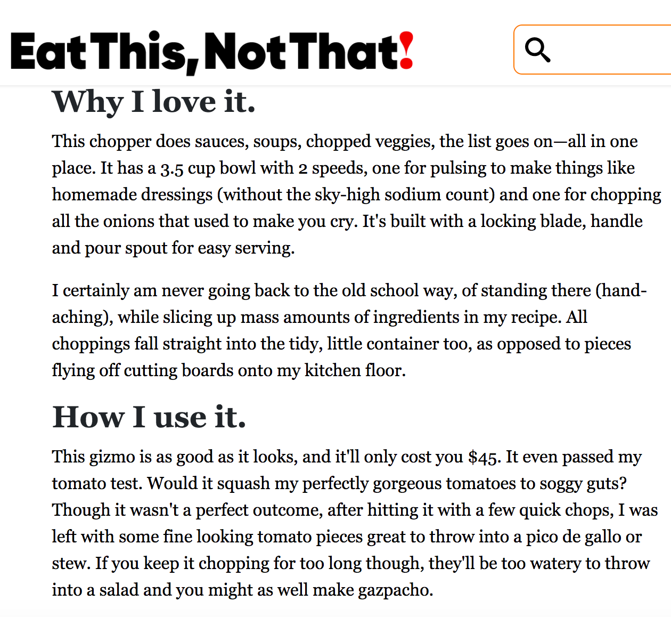Click inside the orange-bordered search field
The height and width of the screenshot is (617, 671).
pyautogui.click(x=592, y=50)
